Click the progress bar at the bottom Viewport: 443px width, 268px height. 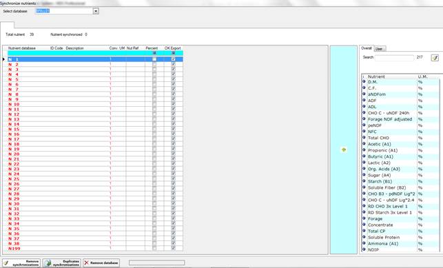click(x=156, y=262)
